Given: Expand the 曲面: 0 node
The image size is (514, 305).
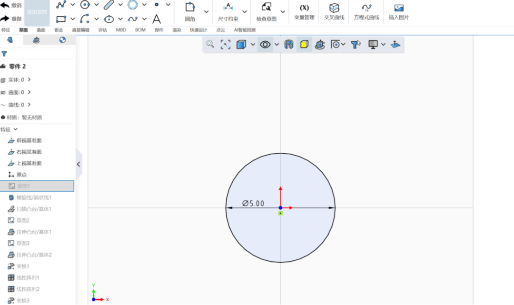Looking at the screenshot, I should point(29,92).
